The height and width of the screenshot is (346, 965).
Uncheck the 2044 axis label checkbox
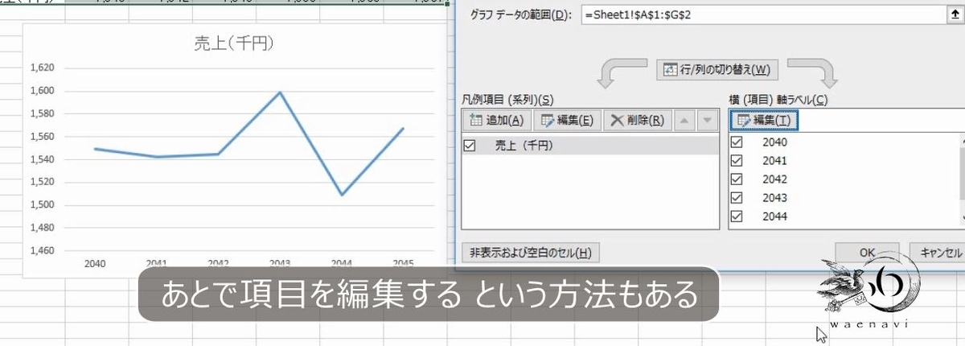(x=737, y=216)
